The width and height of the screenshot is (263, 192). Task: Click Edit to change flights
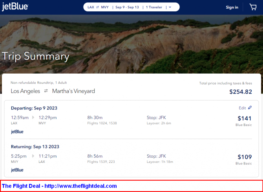pyautogui.click(x=242, y=108)
